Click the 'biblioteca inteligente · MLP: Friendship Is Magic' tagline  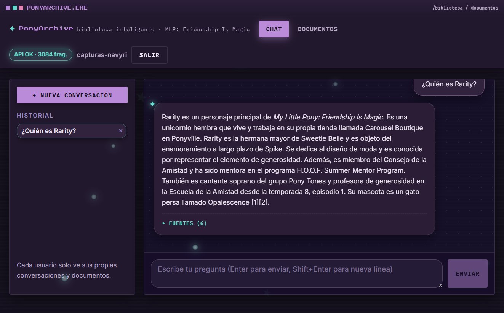click(x=163, y=29)
